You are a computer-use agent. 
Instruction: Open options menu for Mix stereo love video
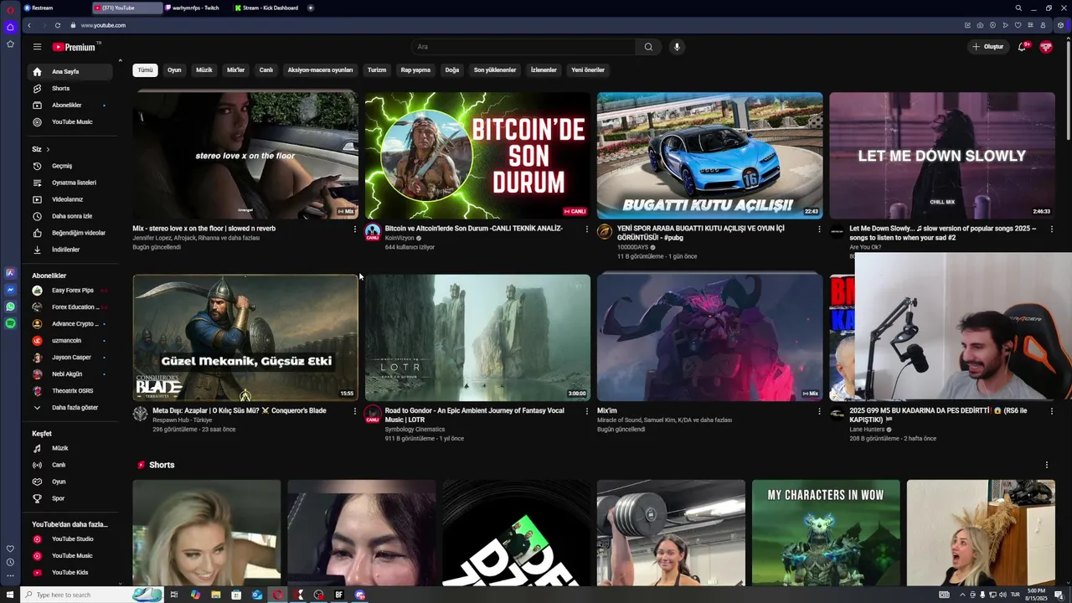pos(354,229)
